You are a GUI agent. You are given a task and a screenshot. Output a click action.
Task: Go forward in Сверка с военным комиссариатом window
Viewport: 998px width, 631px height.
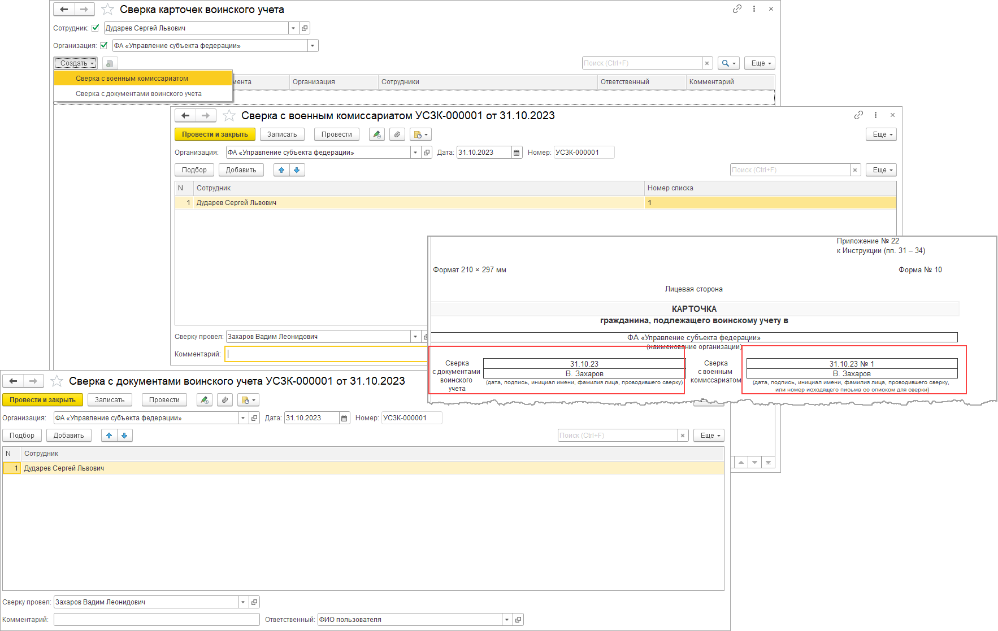[205, 116]
